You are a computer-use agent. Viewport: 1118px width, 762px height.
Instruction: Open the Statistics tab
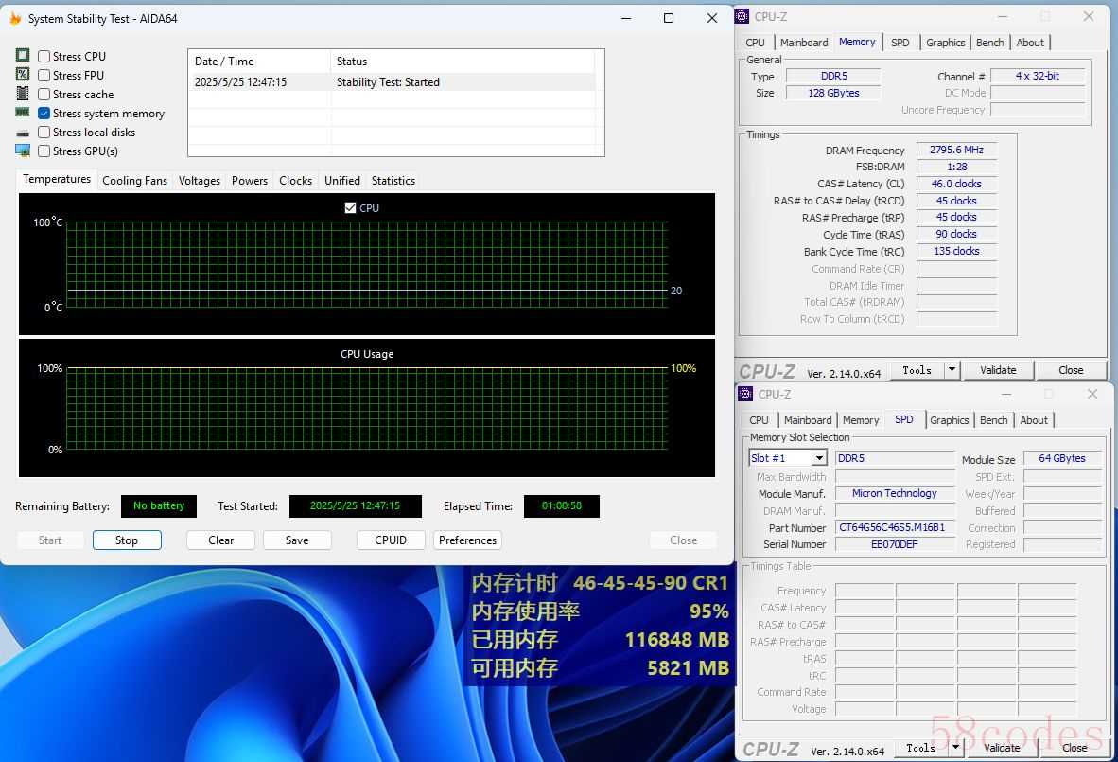(x=393, y=181)
